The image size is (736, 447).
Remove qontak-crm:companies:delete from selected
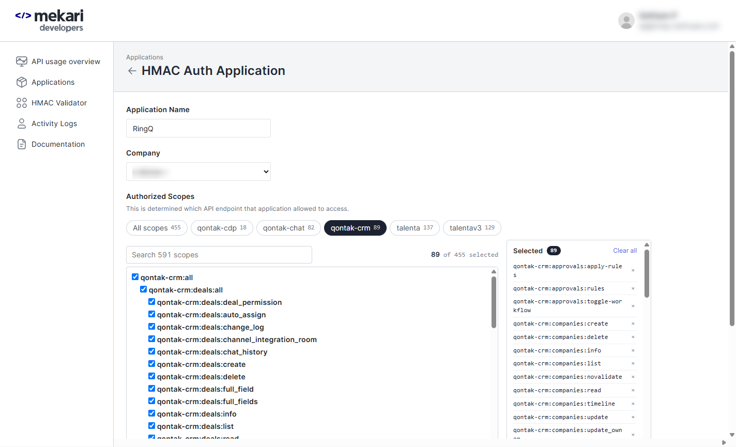coord(633,337)
